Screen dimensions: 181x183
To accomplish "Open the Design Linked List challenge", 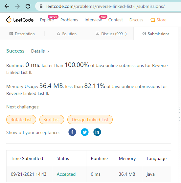I will pyautogui.click(x=90, y=120).
